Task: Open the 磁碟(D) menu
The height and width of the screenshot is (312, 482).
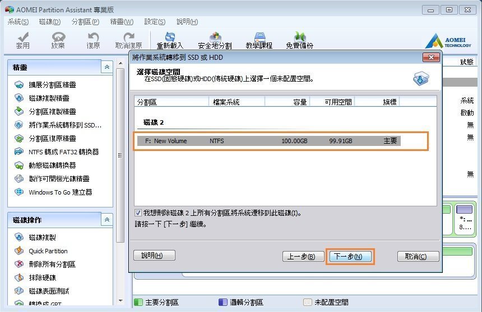Action: 50,22
